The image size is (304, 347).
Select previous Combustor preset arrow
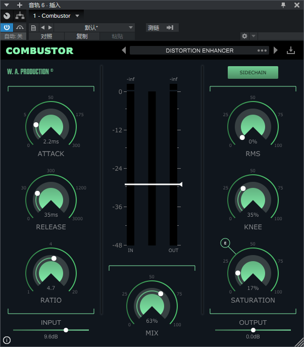click(x=124, y=51)
